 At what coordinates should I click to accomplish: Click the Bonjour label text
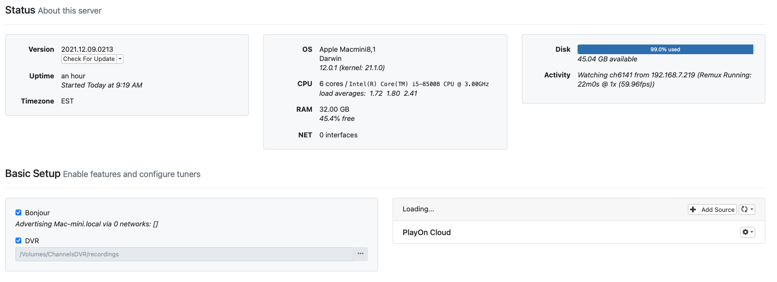point(37,213)
